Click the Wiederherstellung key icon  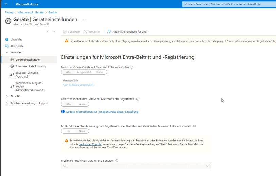pos(12,87)
